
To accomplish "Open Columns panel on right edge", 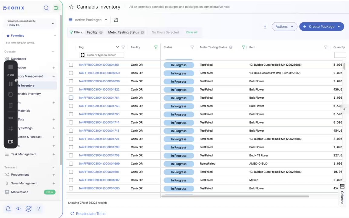I will [342, 194].
